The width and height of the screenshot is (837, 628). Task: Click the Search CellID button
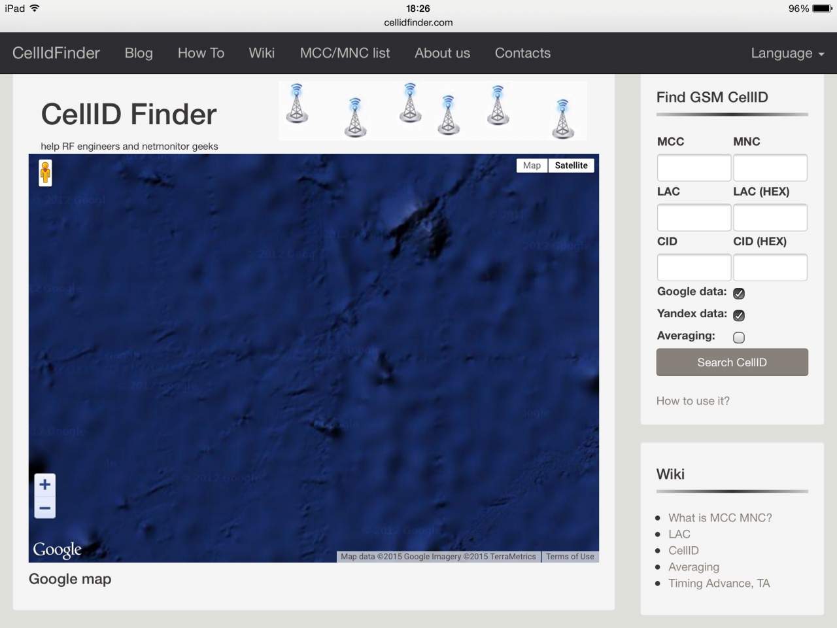click(732, 362)
